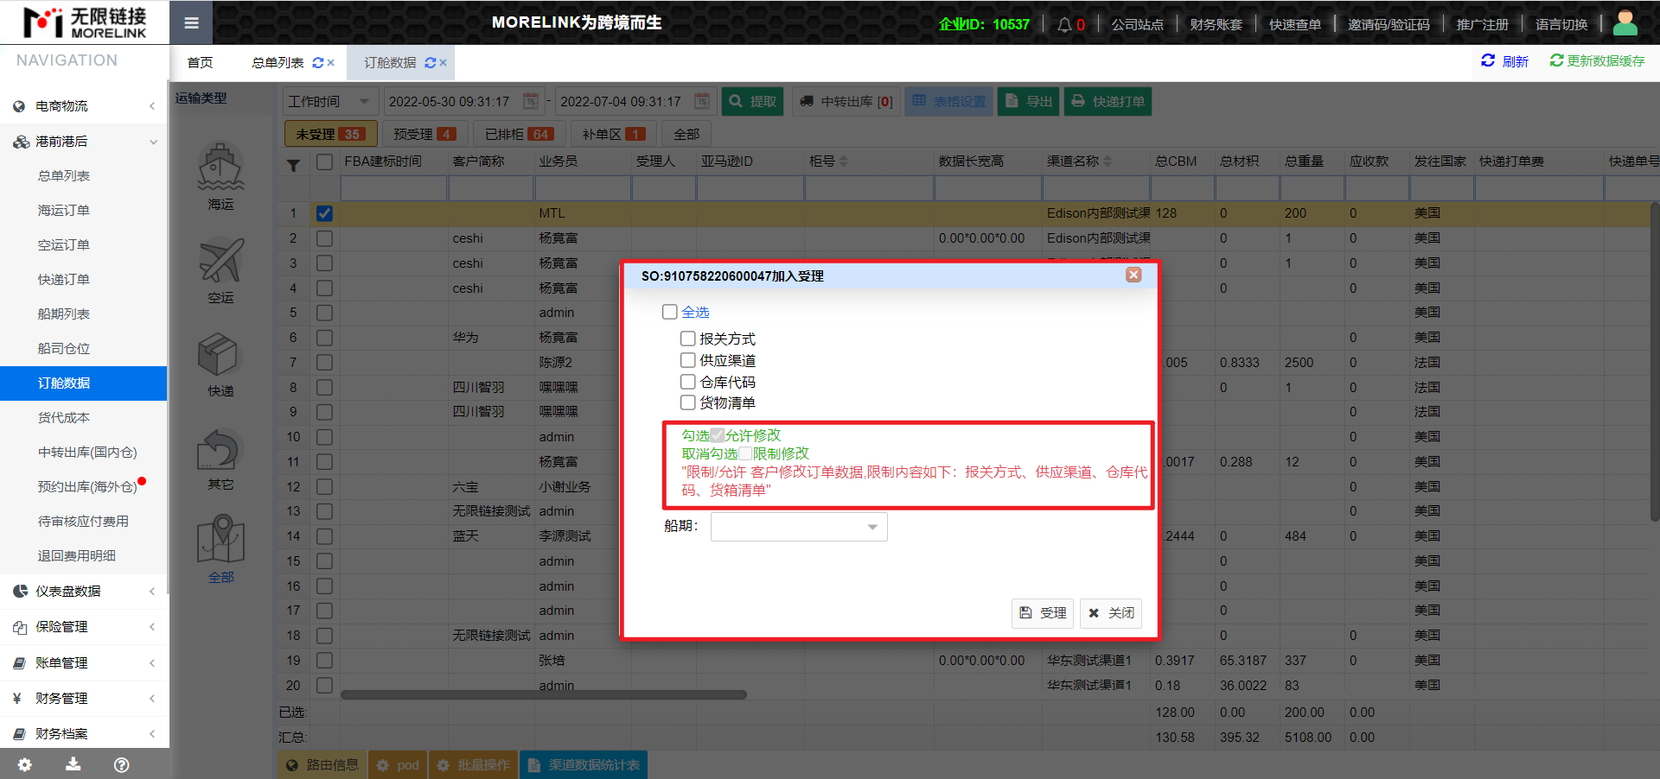The width and height of the screenshot is (1660, 779).
Task: Click the 全部 map icon
Action: point(220,540)
